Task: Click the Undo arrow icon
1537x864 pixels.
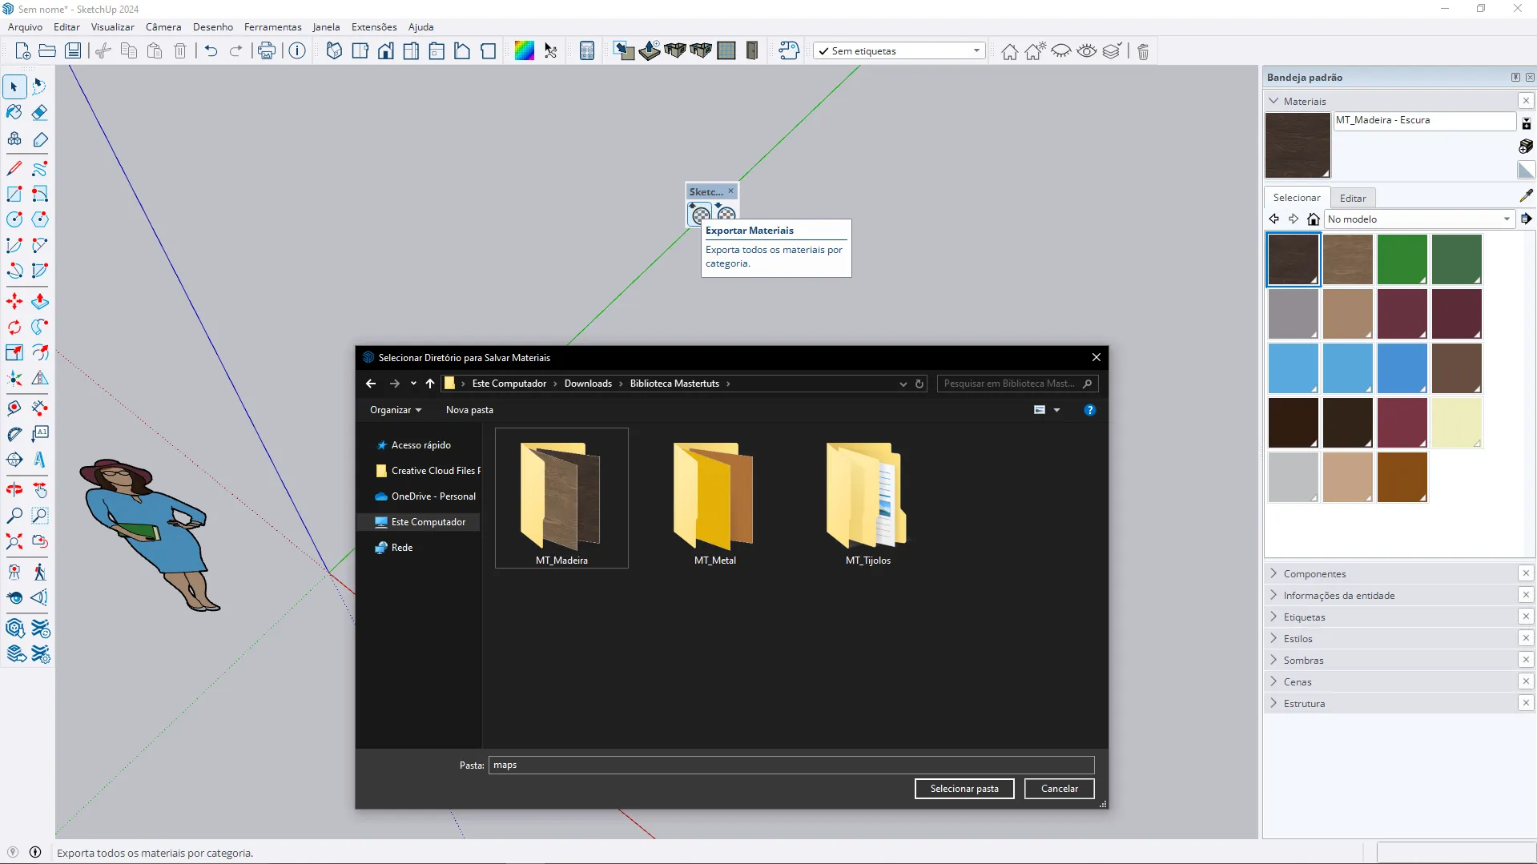Action: pyautogui.click(x=211, y=51)
